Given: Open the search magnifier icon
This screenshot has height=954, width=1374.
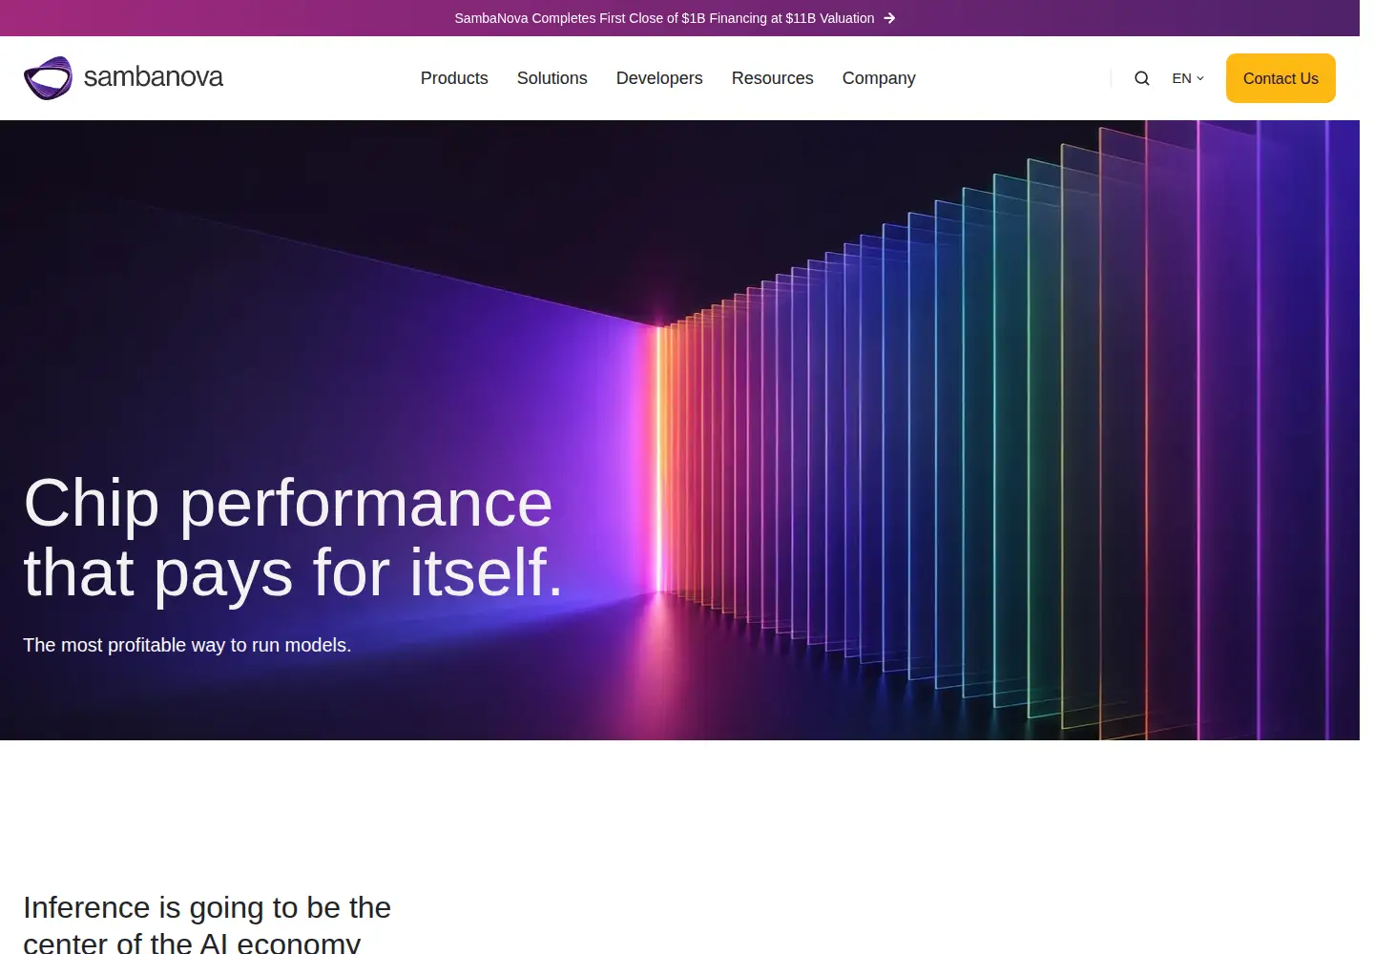Looking at the screenshot, I should pyautogui.click(x=1141, y=78).
